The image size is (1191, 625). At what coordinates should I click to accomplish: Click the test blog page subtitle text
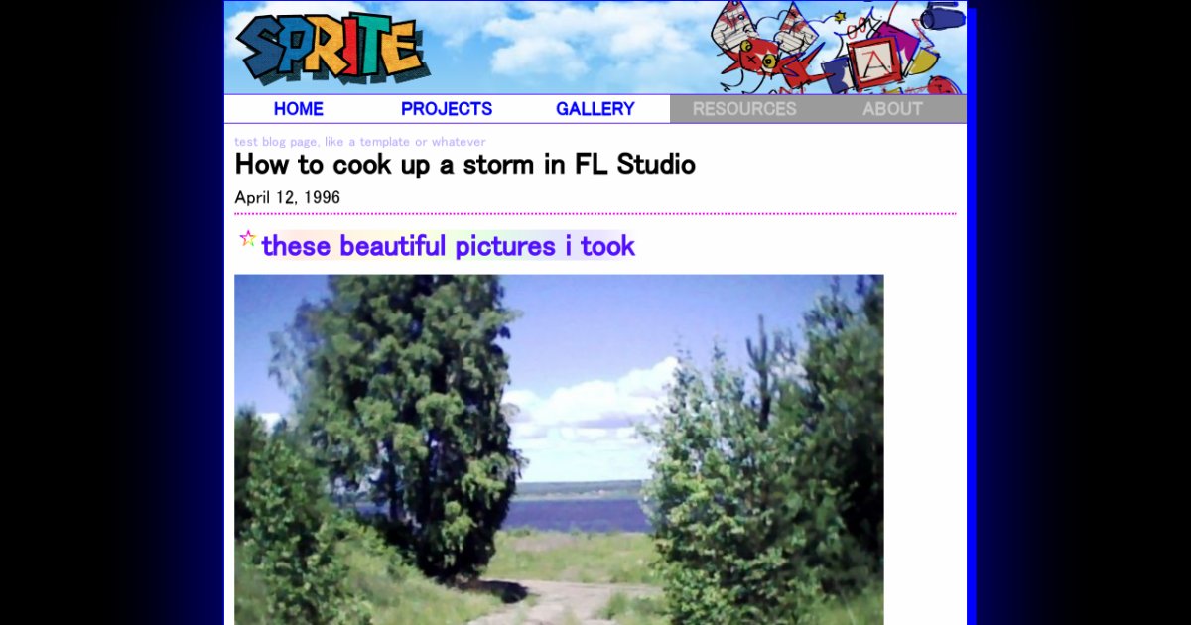point(360,142)
